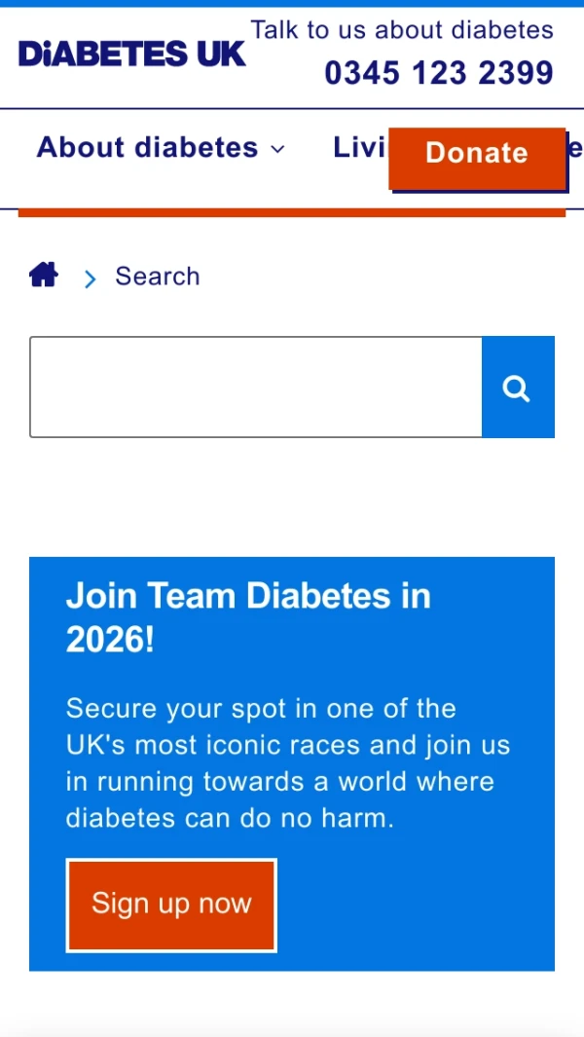Focus the empty search text field
The height and width of the screenshot is (1037, 584).
point(255,388)
